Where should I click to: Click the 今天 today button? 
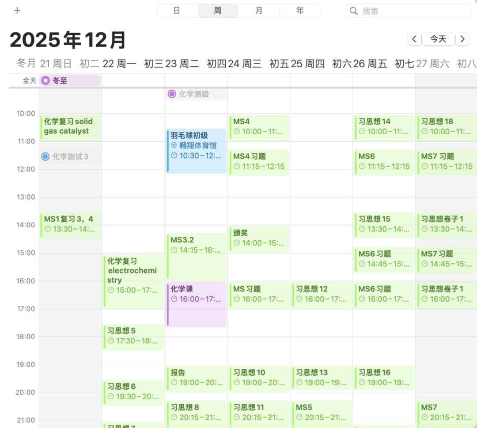point(439,39)
